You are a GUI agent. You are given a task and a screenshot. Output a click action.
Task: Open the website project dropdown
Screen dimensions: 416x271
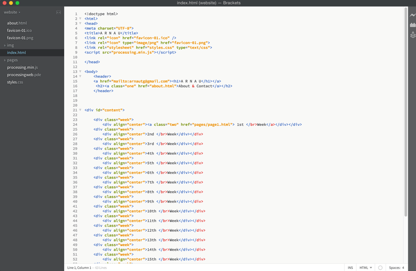click(12, 12)
